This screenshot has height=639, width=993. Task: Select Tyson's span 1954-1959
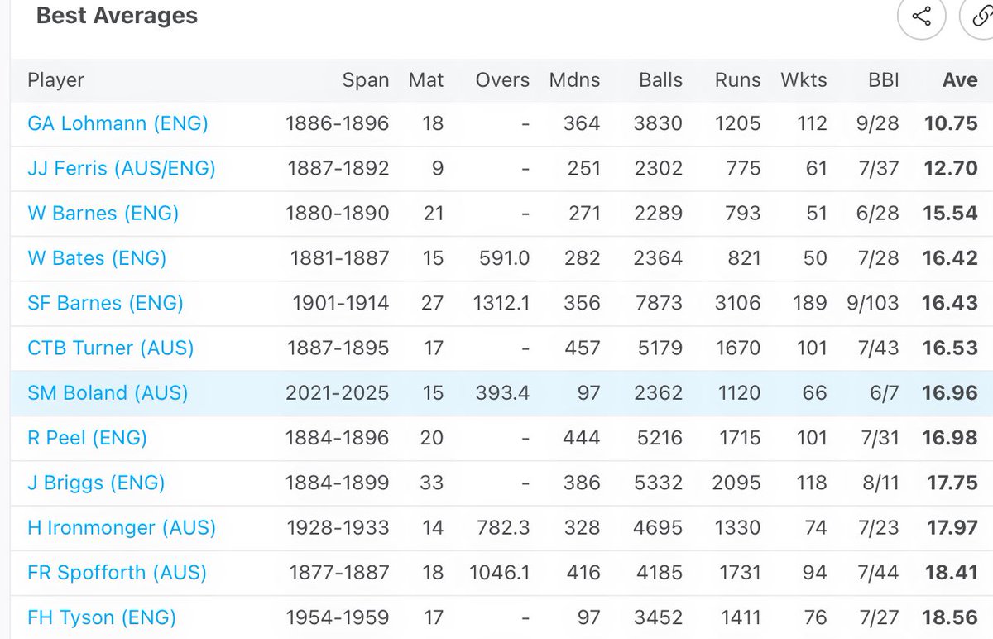338,617
